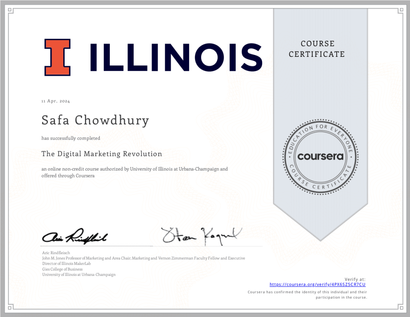Viewport: 410px width, 317px height.
Task: Open the coursera.org verify link
Action: pos(317,285)
